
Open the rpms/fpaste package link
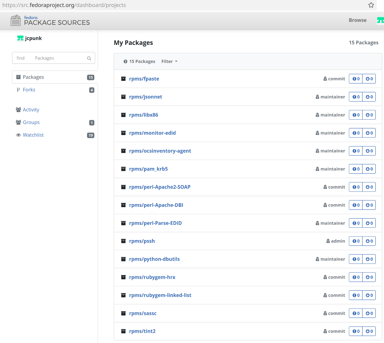pyautogui.click(x=144, y=79)
